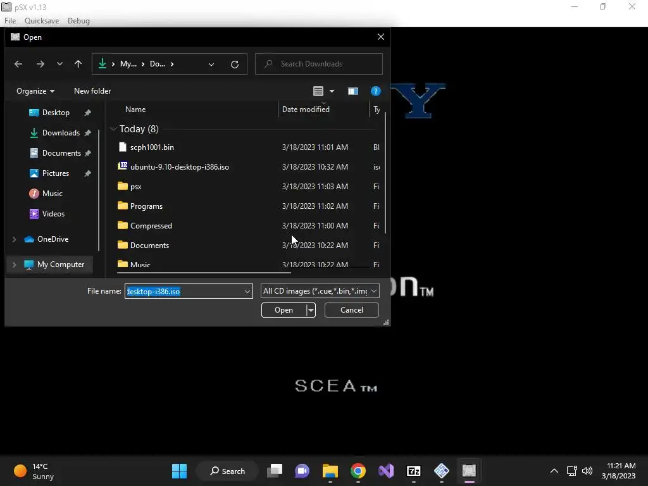648x486 pixels.
Task: Open network status tray icon
Action: pos(572,471)
